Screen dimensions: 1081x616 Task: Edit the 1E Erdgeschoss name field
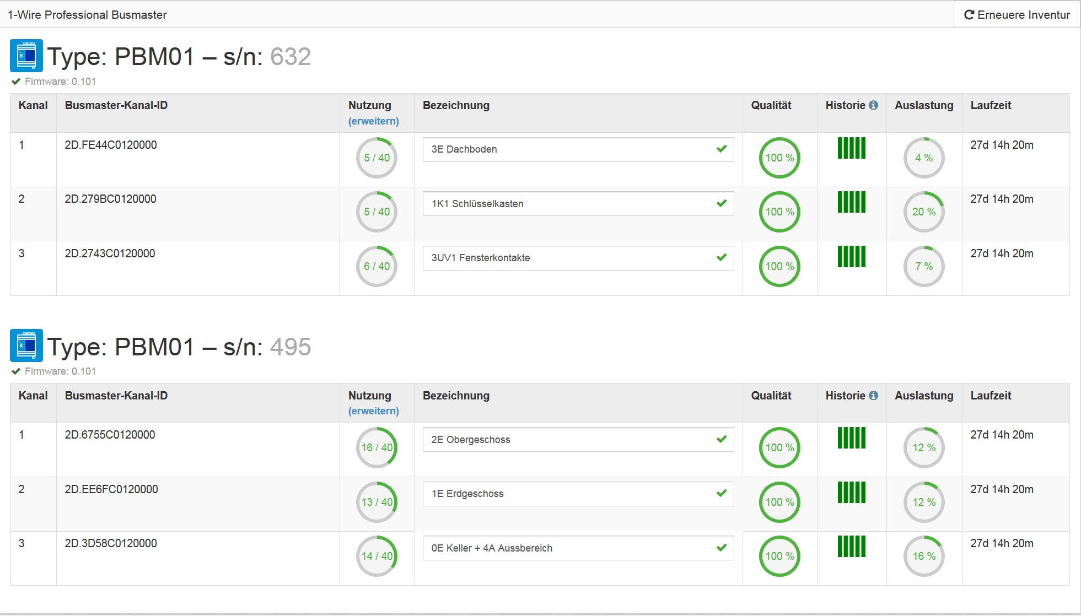[578, 494]
